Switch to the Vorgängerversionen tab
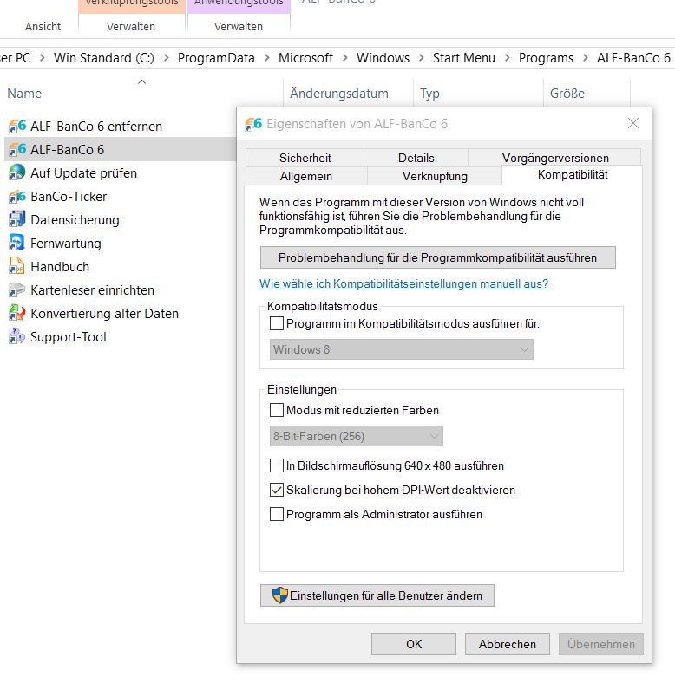The width and height of the screenshot is (675, 696). click(555, 158)
